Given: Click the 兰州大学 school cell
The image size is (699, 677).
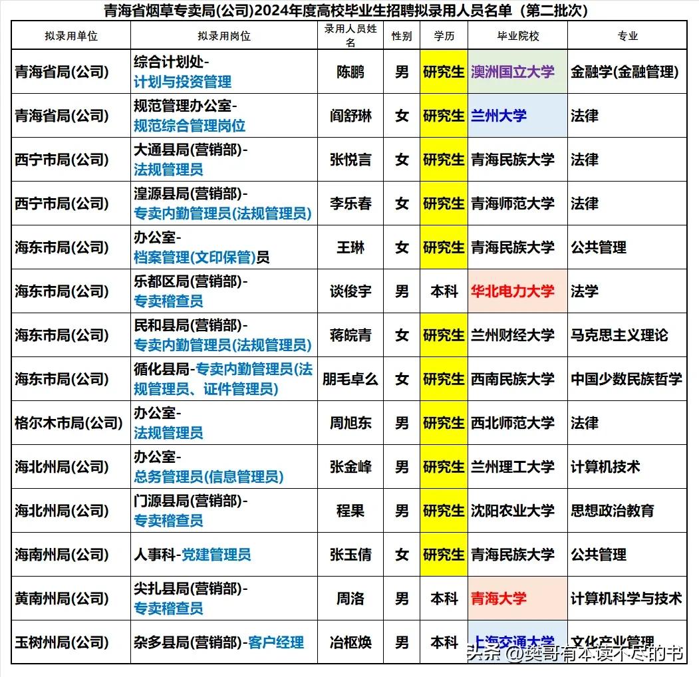Looking at the screenshot, I should coord(517,116).
